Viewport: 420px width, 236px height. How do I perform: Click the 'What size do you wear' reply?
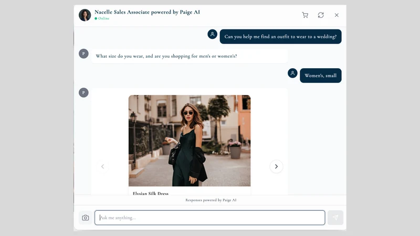click(x=190, y=56)
